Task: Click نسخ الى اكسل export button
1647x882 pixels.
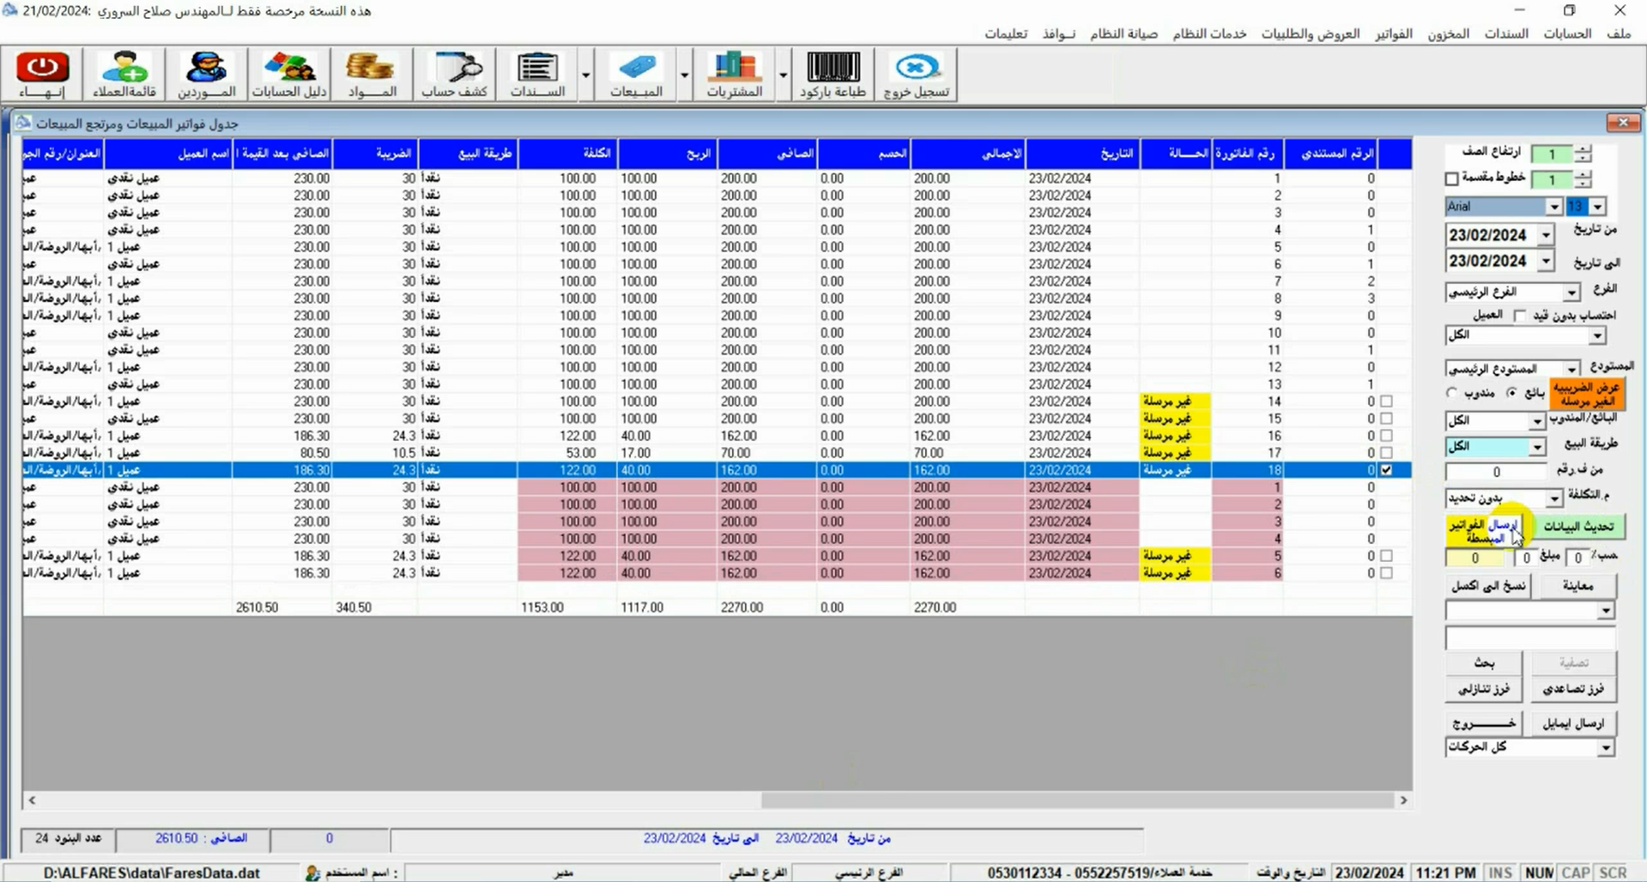Action: (x=1488, y=586)
